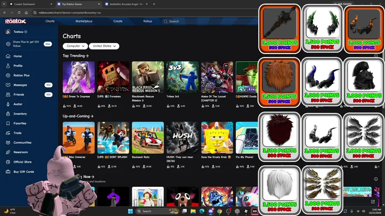This screenshot has width=385, height=216.
Task: Open Blackhawk Rescue Mission 5 thumbnail
Action: click(148, 77)
